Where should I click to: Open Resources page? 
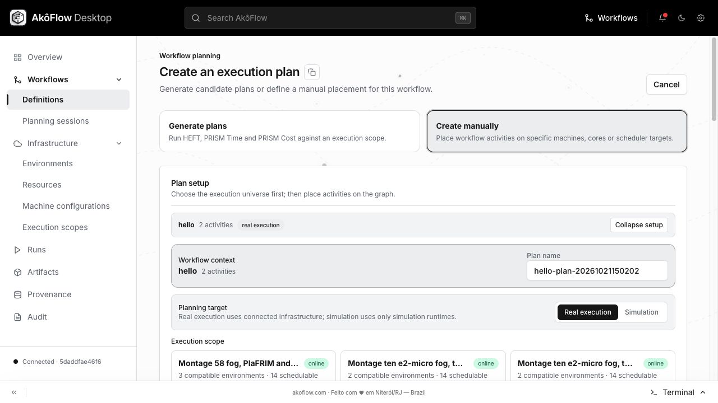(68, 185)
